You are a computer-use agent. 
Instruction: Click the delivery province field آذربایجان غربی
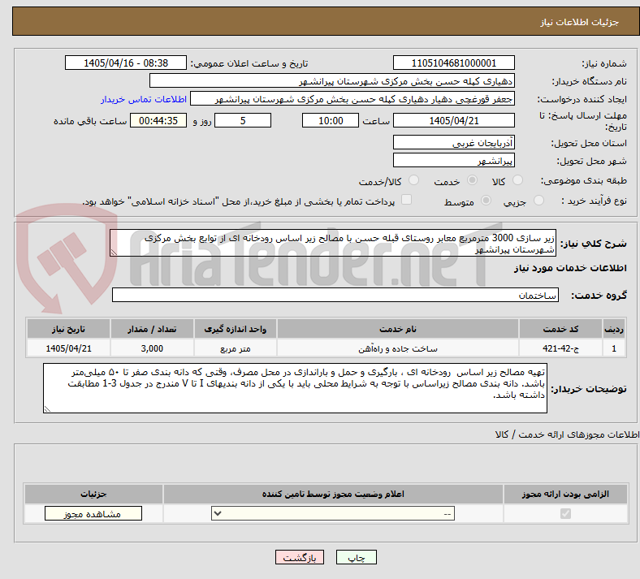click(454, 142)
